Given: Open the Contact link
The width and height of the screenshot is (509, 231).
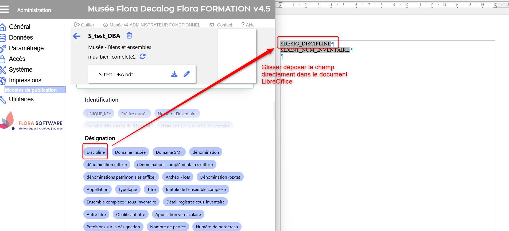Looking at the screenshot, I should pyautogui.click(x=221, y=25).
